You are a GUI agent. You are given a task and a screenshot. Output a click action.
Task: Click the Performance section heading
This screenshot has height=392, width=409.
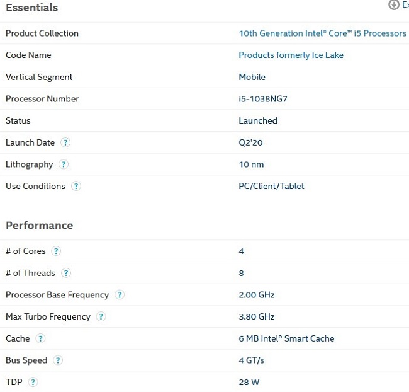click(39, 226)
